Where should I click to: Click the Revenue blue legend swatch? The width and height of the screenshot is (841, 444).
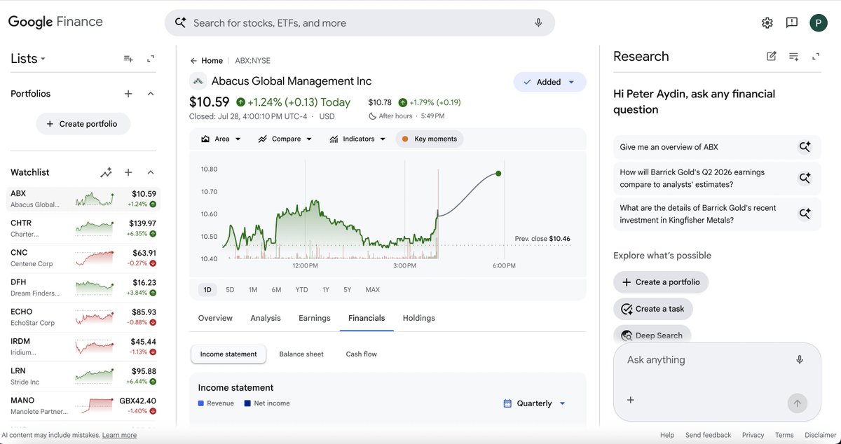[201, 403]
